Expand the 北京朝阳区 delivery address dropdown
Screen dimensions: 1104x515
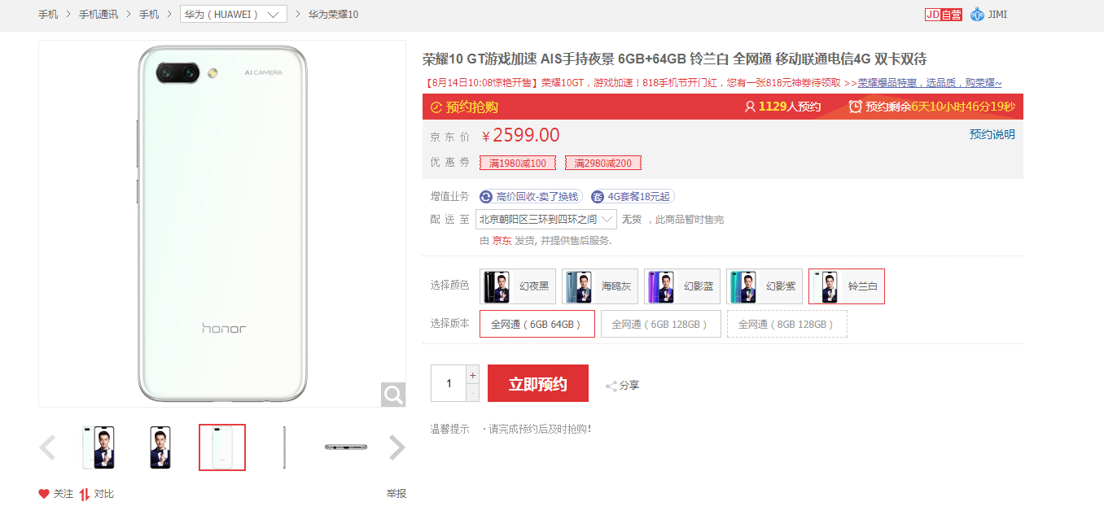(x=546, y=220)
